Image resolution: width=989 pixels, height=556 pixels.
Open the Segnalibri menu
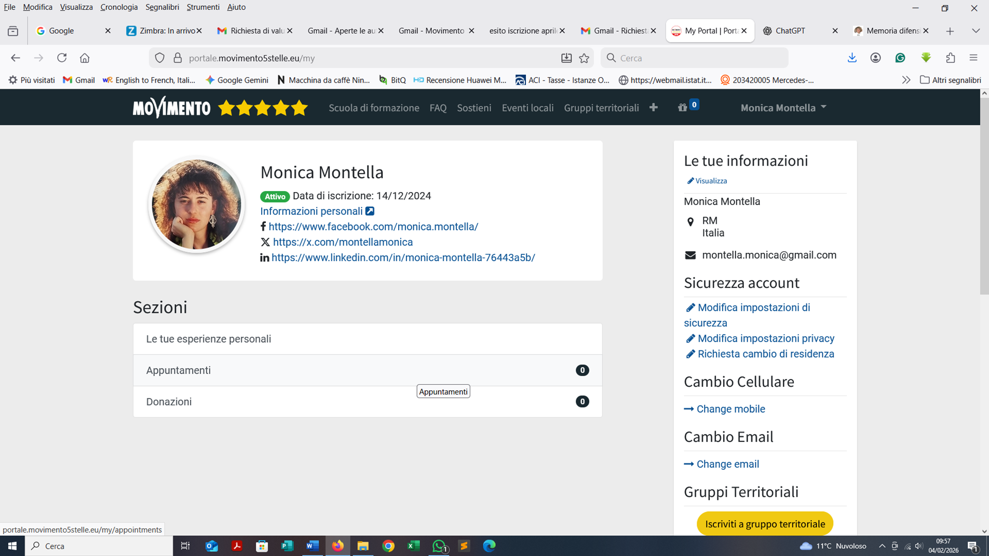point(162,7)
